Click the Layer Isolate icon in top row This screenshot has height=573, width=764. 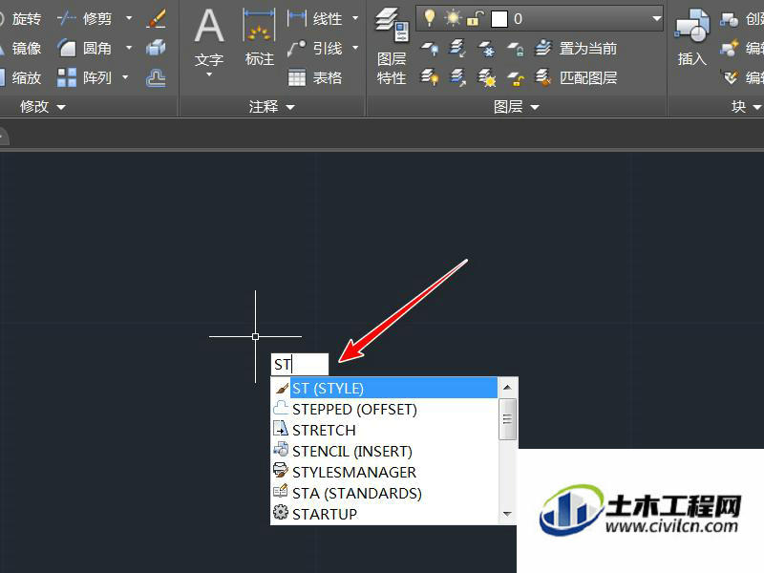pos(457,49)
